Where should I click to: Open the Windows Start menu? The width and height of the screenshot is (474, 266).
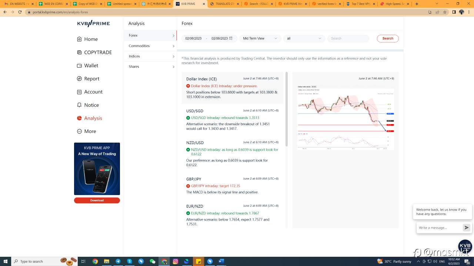tap(5, 261)
